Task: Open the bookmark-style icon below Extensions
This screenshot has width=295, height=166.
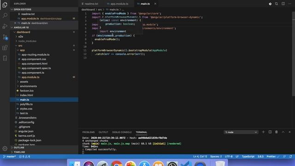Action: pyautogui.click(x=5, y=59)
